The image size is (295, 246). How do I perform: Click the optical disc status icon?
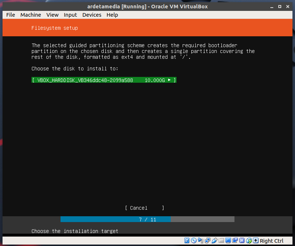click(194, 241)
